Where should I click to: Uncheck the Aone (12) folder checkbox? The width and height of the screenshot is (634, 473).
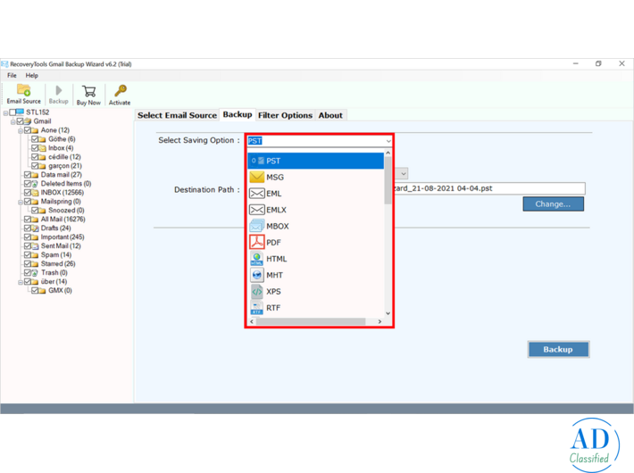(28, 130)
